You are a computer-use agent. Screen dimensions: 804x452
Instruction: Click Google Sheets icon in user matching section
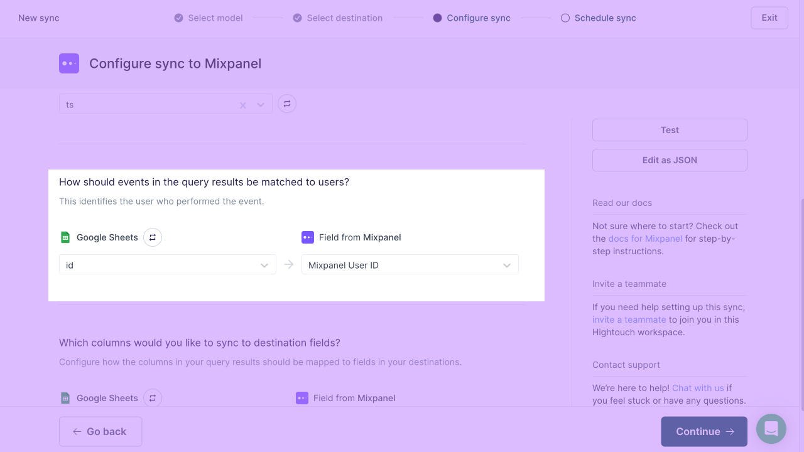[65, 237]
